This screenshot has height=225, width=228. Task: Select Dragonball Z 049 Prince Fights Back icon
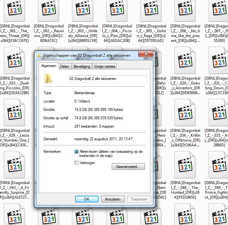[x=219, y=165]
